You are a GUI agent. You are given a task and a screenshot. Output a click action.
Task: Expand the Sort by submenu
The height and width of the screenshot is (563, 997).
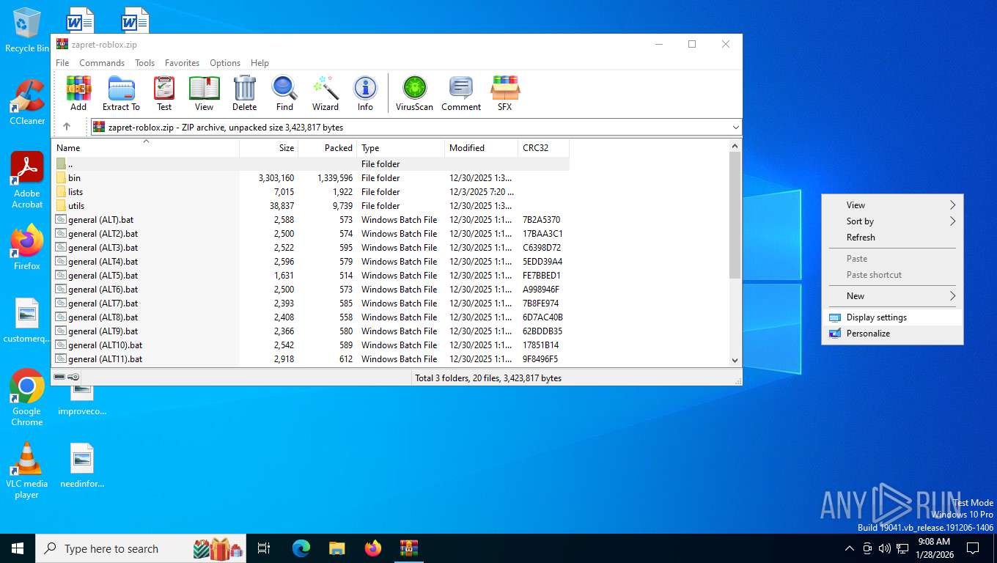click(x=892, y=221)
